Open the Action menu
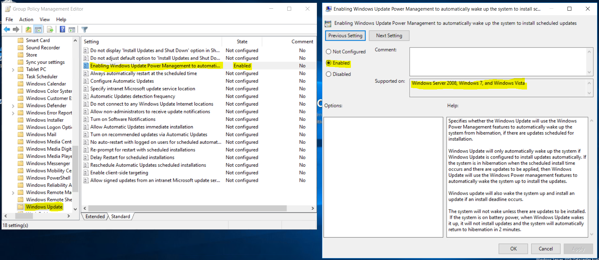 [x=26, y=19]
